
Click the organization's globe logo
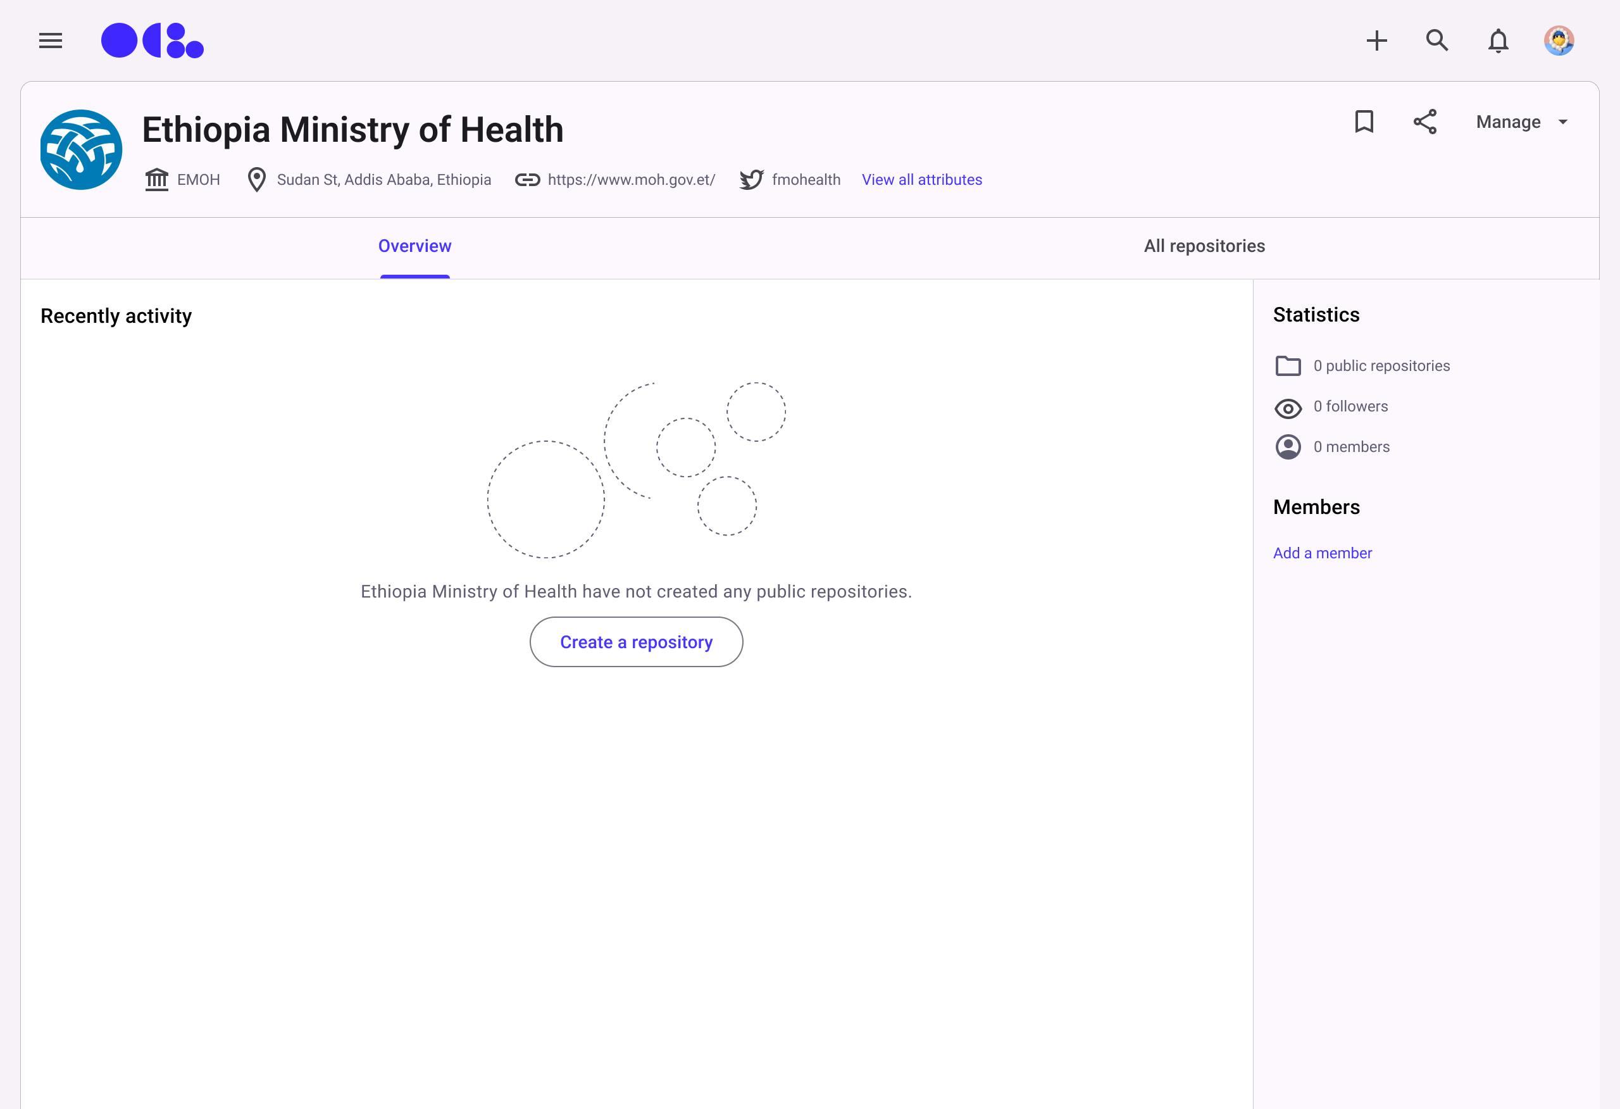[x=81, y=149]
